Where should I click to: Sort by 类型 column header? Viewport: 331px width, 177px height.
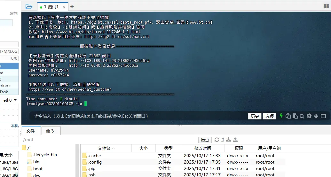[169, 148]
